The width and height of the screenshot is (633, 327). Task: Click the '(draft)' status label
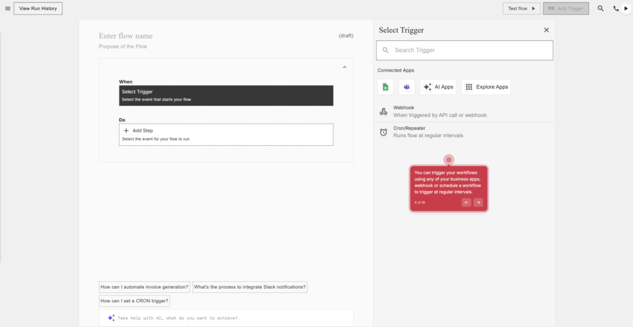point(346,36)
